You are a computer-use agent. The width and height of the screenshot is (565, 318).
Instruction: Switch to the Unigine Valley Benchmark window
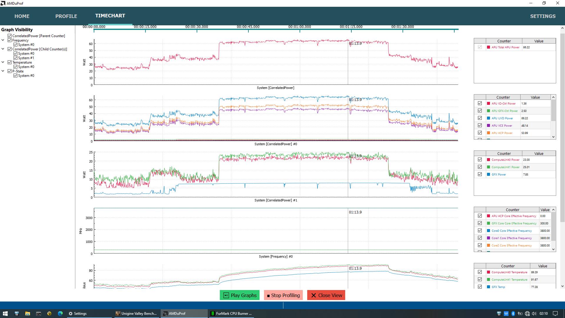(136, 314)
